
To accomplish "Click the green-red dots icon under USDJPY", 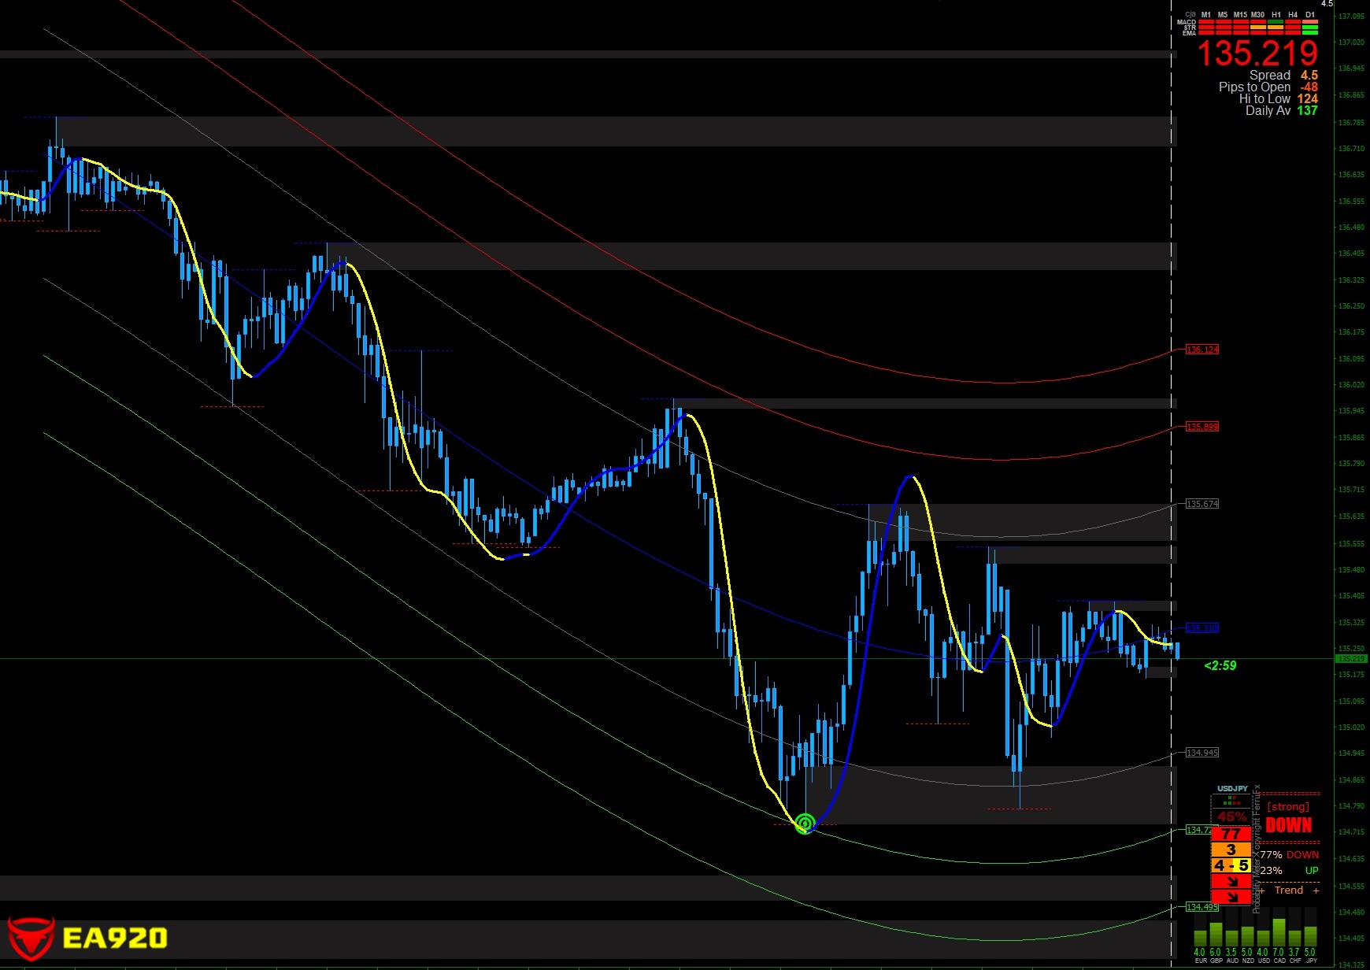I will [x=1231, y=800].
